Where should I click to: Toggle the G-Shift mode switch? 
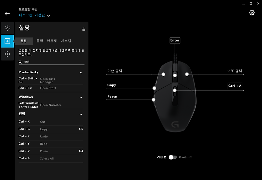[x=173, y=157]
